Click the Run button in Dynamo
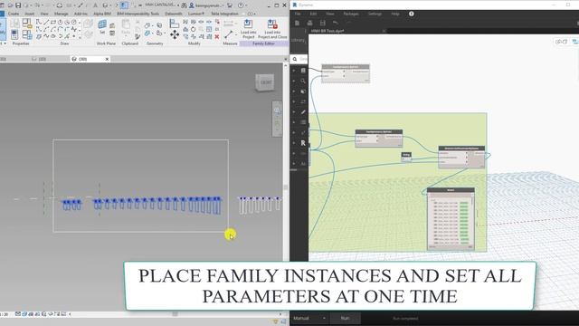The height and width of the screenshot is (326, 579). tap(345, 318)
